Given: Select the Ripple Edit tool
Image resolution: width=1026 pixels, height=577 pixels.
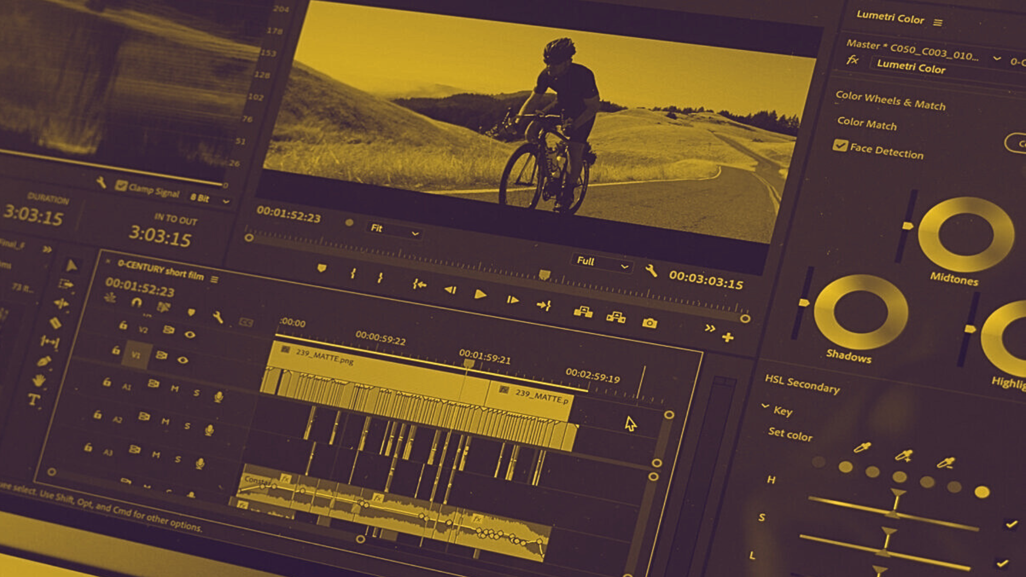Looking at the screenshot, I should pyautogui.click(x=61, y=304).
